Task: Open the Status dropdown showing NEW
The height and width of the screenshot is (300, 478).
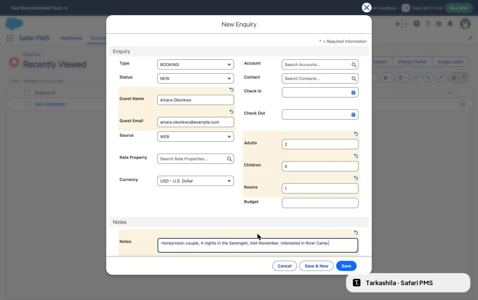Action: click(196, 78)
